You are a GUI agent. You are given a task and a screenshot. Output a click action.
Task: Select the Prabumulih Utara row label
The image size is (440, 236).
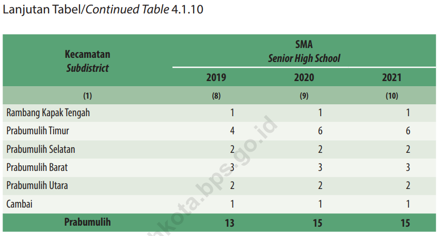(x=37, y=185)
